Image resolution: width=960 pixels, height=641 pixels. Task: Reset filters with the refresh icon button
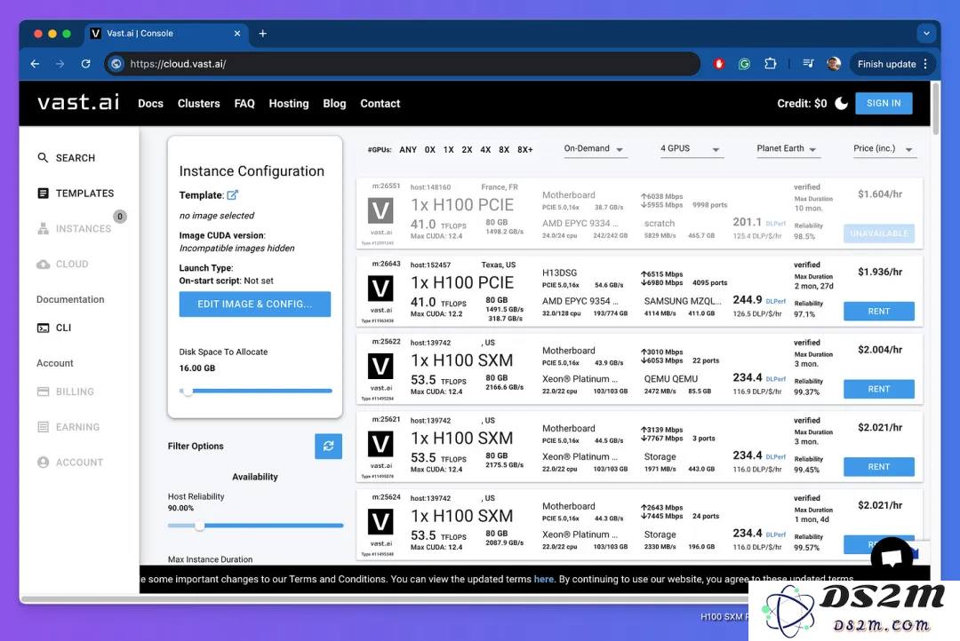[x=328, y=446]
